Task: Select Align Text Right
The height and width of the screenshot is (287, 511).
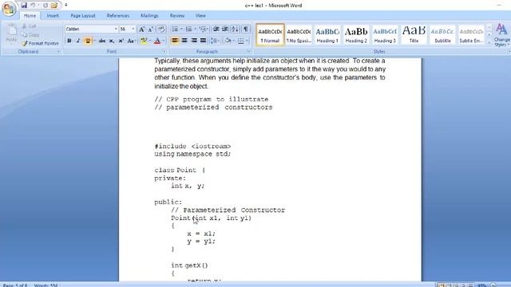Action: pyautogui.click(x=194, y=41)
